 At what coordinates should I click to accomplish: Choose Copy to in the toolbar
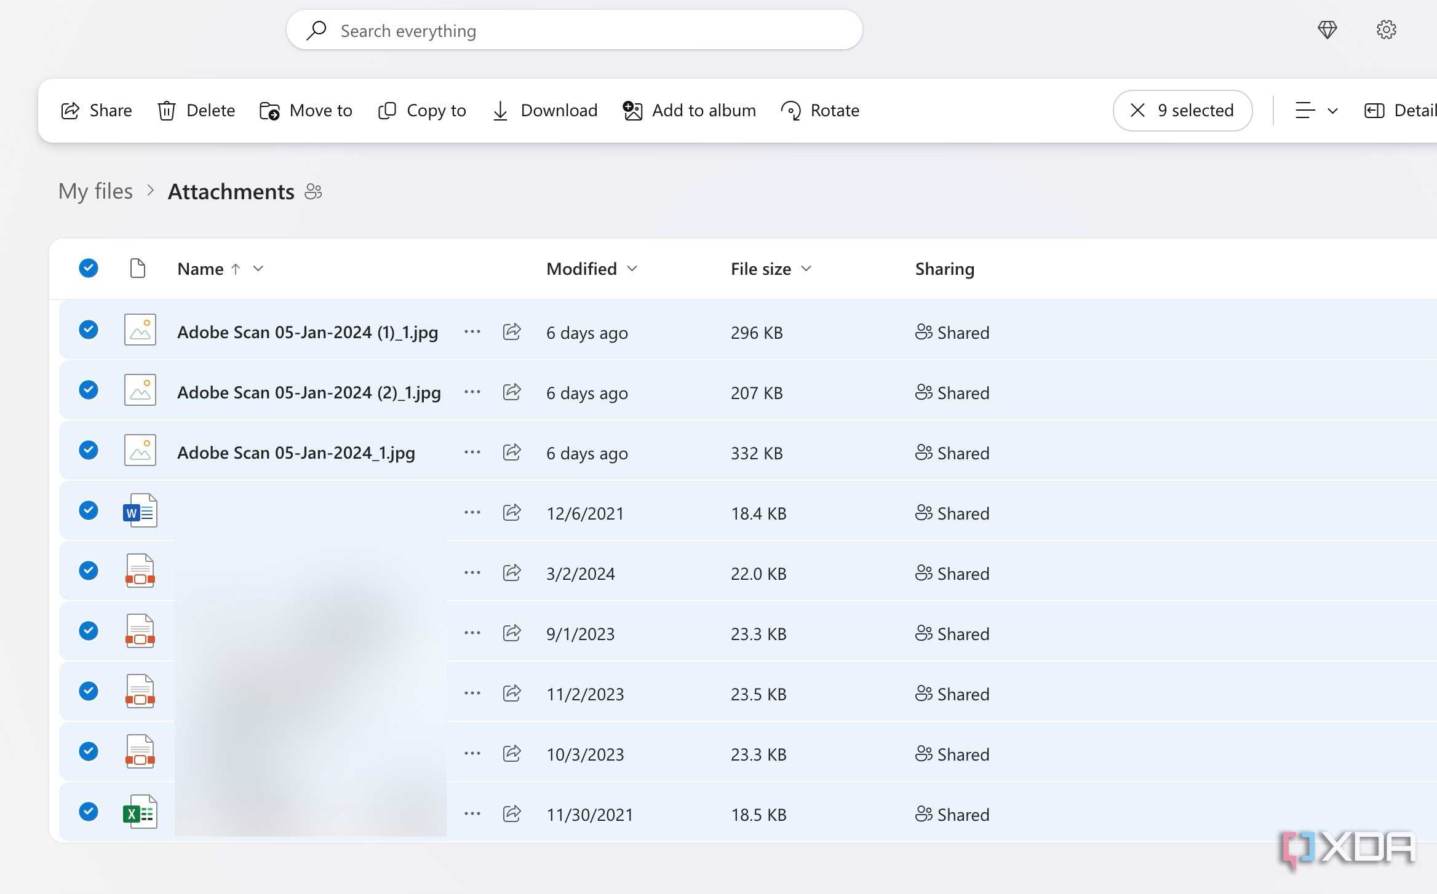[x=422, y=111]
